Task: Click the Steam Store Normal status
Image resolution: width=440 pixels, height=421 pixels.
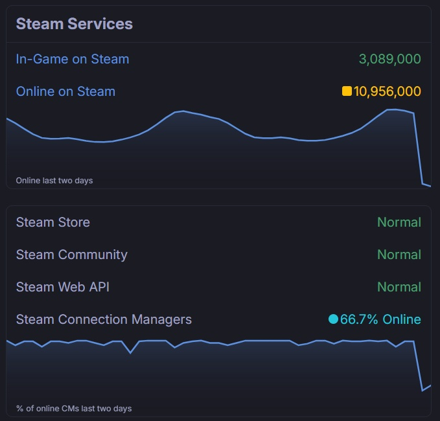Action: 399,222
